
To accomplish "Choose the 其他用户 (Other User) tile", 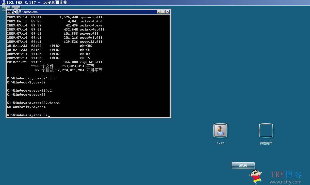I will tap(266, 134).
